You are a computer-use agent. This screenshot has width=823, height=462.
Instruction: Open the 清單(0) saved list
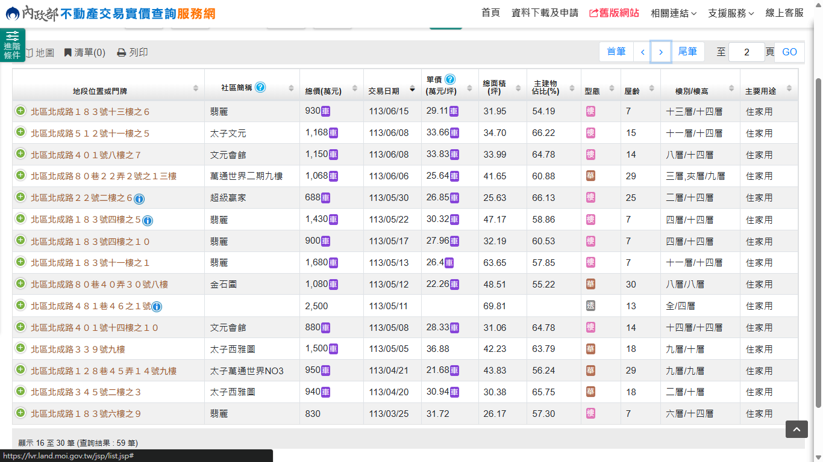(x=84, y=53)
